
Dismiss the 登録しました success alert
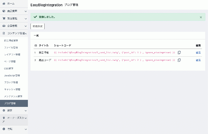[x=201, y=17]
